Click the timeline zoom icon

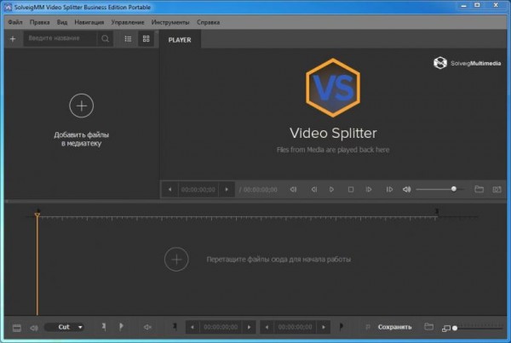tap(445, 329)
